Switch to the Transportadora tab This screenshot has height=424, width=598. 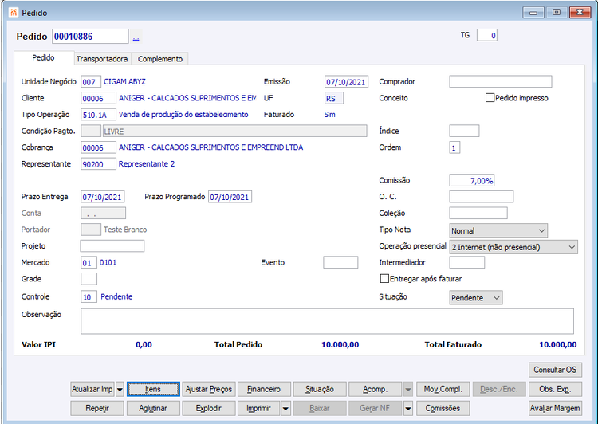pyautogui.click(x=102, y=59)
